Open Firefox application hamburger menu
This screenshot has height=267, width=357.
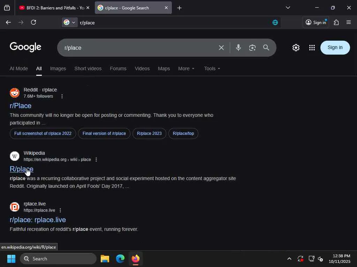click(x=349, y=22)
